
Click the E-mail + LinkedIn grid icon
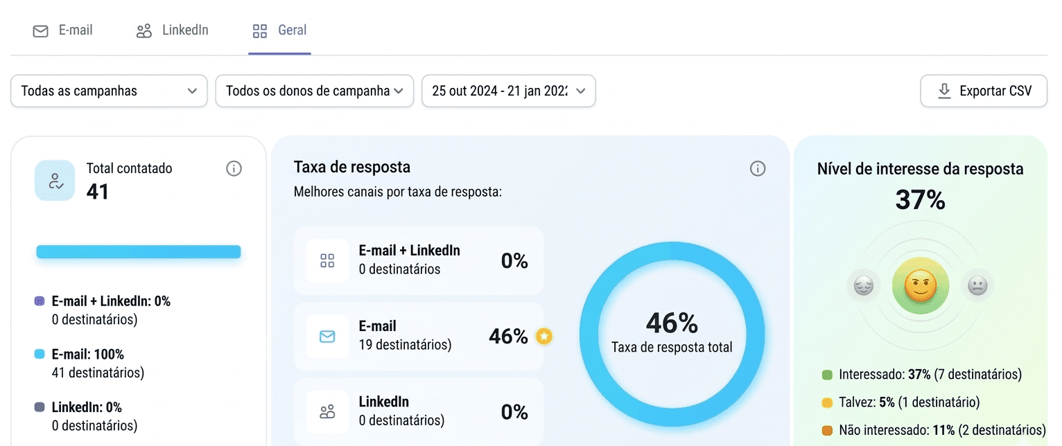[327, 260]
